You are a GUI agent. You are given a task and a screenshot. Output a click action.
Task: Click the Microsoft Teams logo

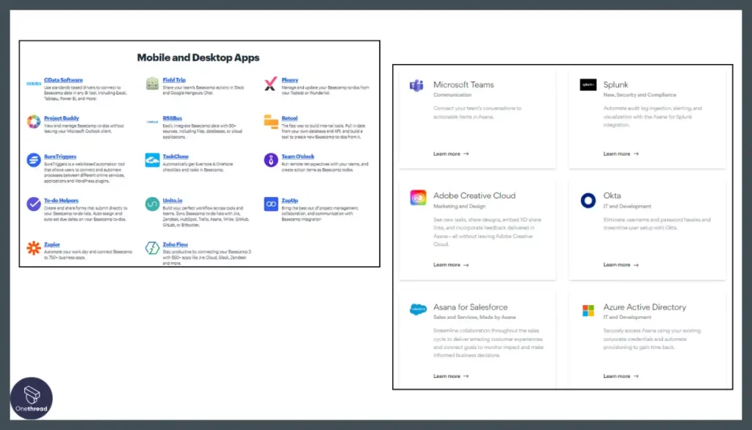click(x=417, y=85)
